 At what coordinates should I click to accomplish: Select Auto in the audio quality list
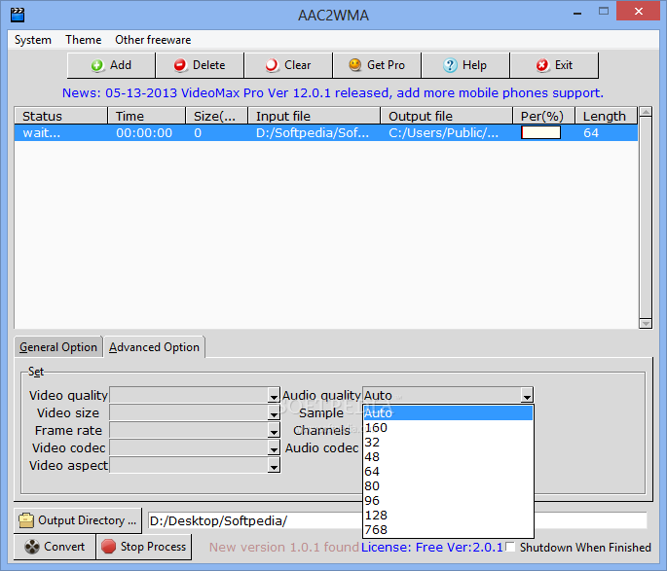[448, 413]
